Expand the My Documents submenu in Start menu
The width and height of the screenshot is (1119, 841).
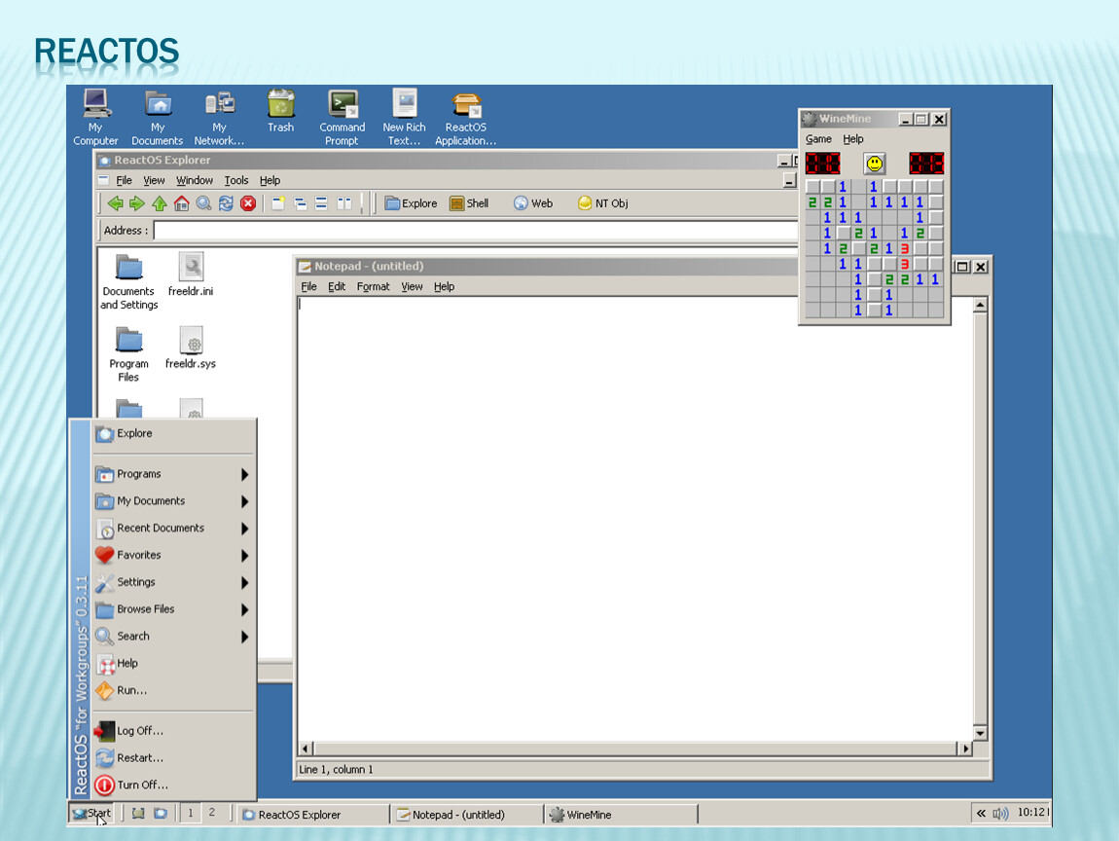[x=173, y=501]
